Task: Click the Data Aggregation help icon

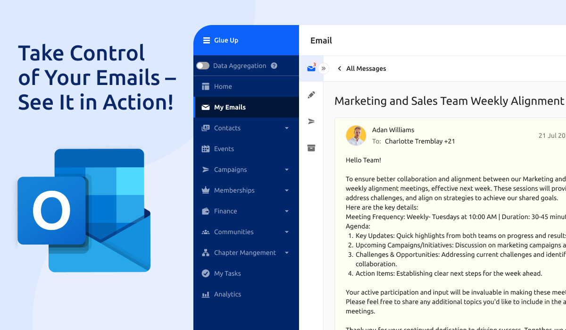Action: point(274,66)
